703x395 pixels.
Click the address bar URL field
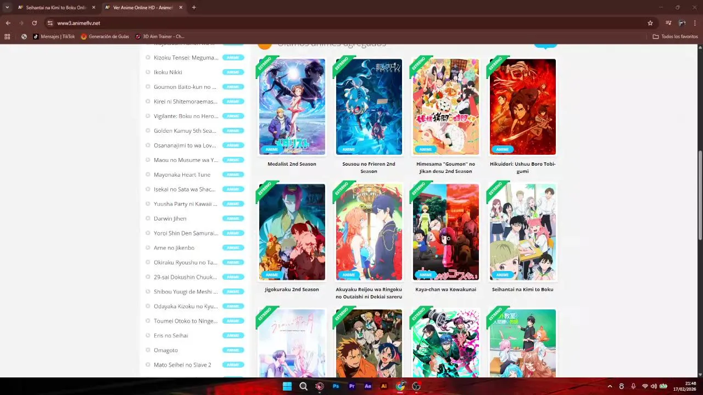coord(351,23)
